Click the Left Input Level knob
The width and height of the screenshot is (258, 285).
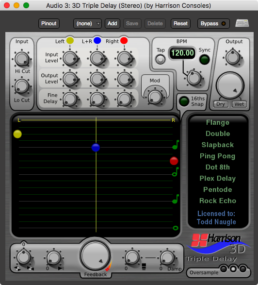[x=70, y=58]
